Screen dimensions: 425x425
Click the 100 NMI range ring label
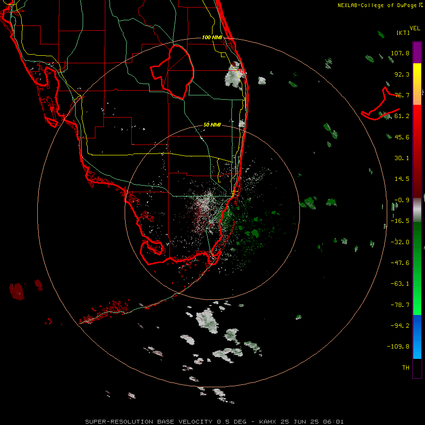pyautogui.click(x=212, y=37)
